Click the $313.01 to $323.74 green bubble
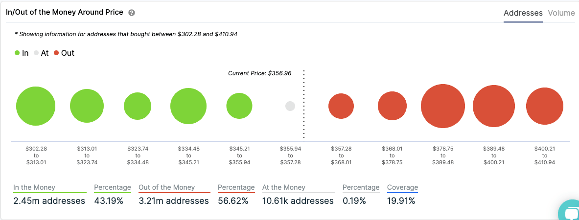The width and height of the screenshot is (579, 220). pos(87,106)
